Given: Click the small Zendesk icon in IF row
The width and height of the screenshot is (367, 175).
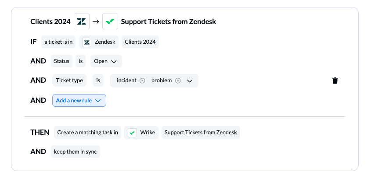Looking at the screenshot, I should pos(87,42).
